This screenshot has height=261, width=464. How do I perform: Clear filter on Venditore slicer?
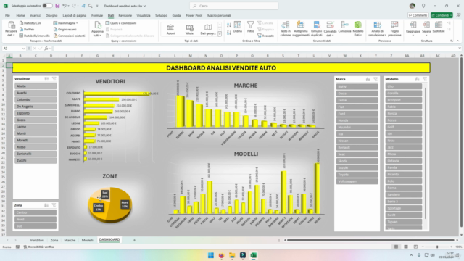[54, 79]
